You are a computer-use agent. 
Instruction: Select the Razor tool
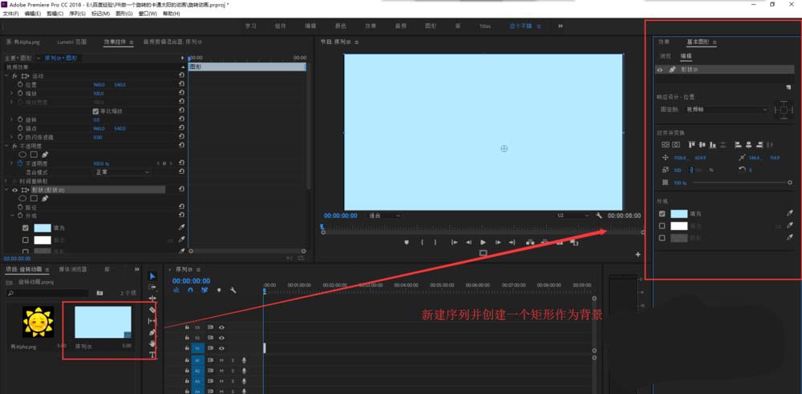tap(152, 310)
